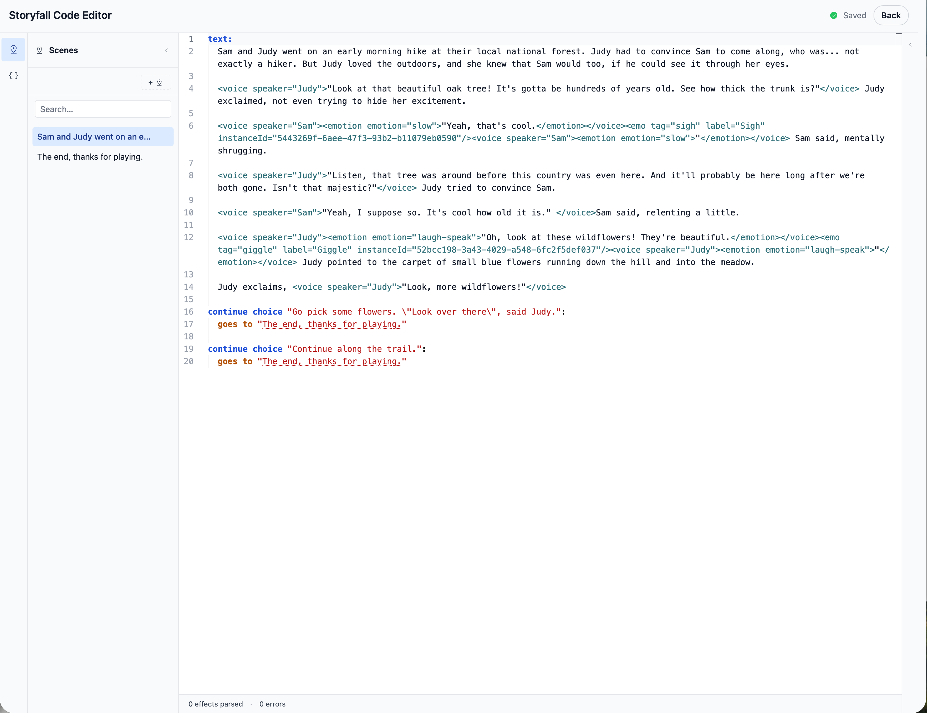The height and width of the screenshot is (713, 927).
Task: Click the editor minimap scrollbar marker
Action: tap(899, 34)
